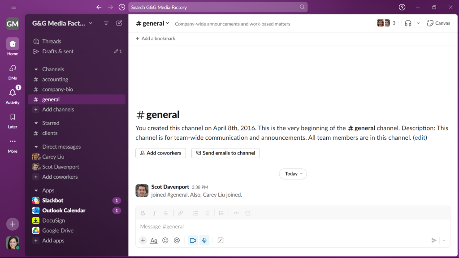Viewport: 459px width, 258px height.
Task: Open the emoji picker
Action: pyautogui.click(x=165, y=241)
